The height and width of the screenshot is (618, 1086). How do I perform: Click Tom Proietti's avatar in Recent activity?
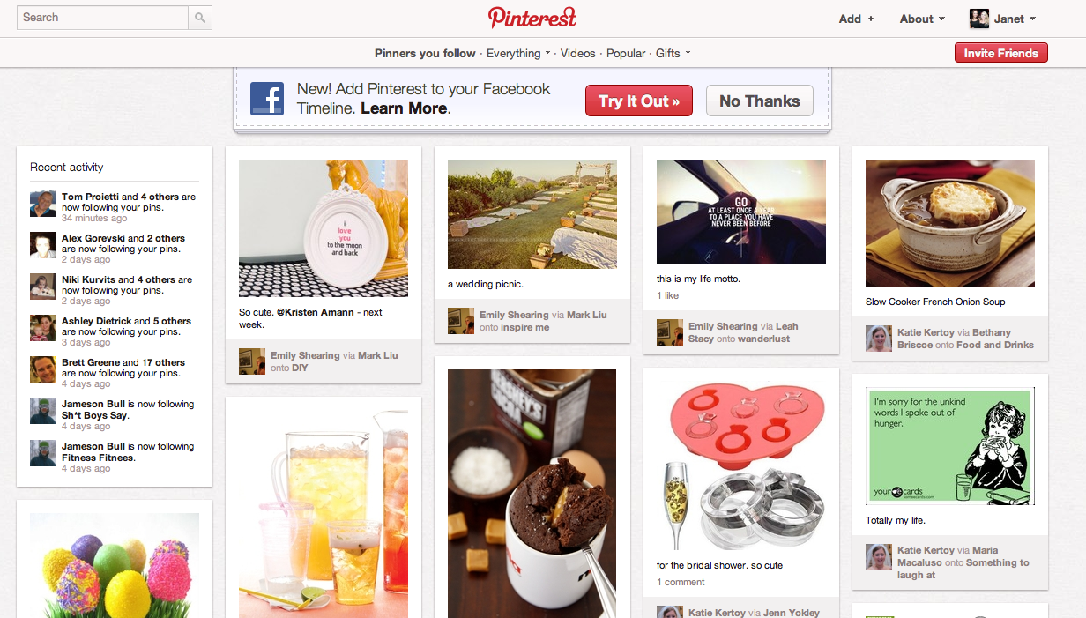point(43,204)
